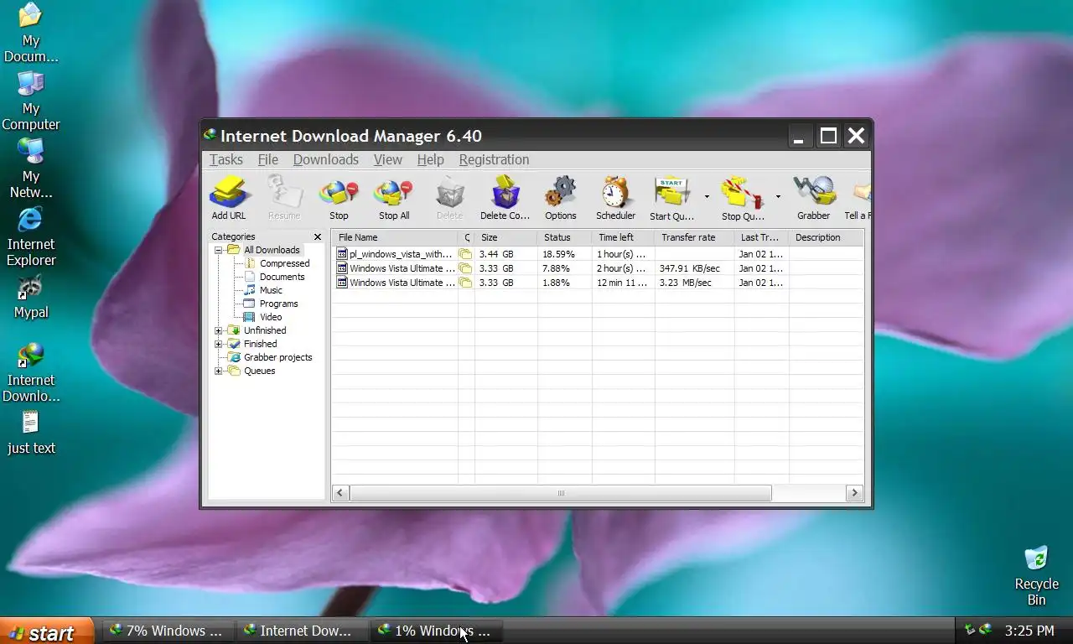The height and width of the screenshot is (644, 1073).
Task: Select Grabber projects in tree
Action: 277,357
